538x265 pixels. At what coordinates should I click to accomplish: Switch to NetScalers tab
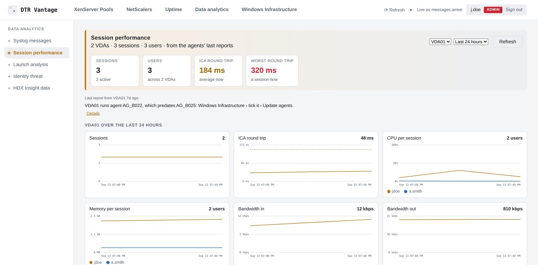[x=139, y=9]
